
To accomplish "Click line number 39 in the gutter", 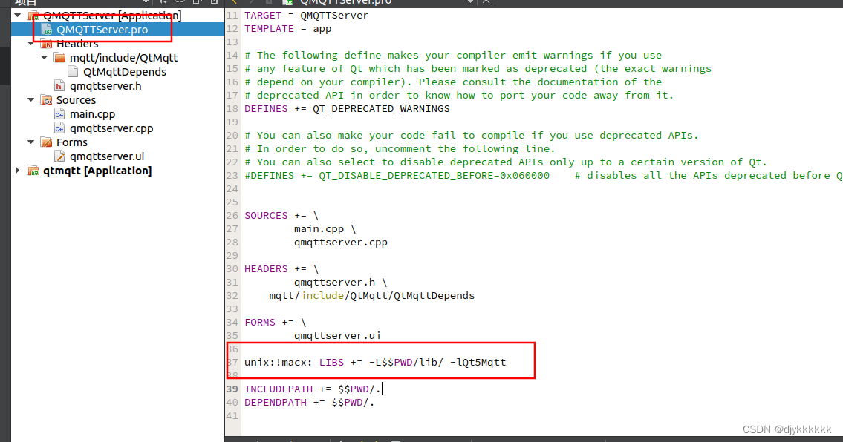I will 232,389.
